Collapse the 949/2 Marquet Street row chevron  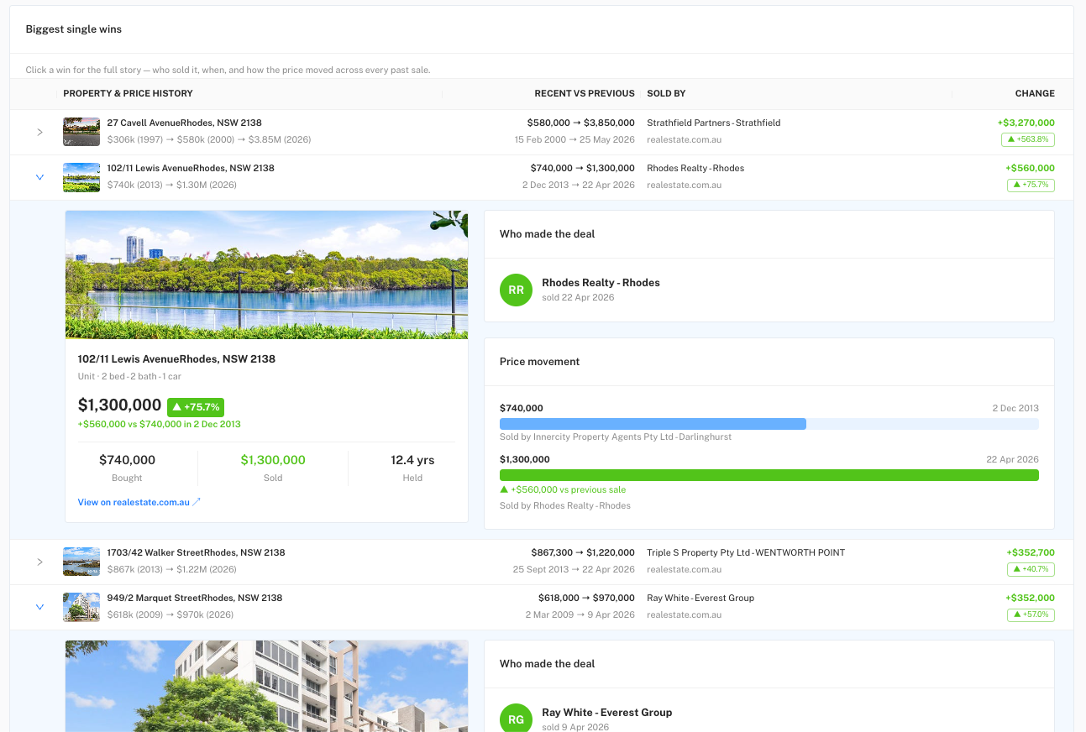[39, 607]
